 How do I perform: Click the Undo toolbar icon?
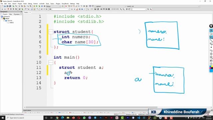(13, 6)
